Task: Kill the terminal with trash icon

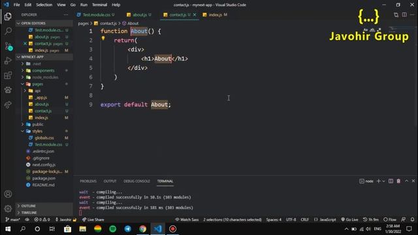Action: pos(398,181)
